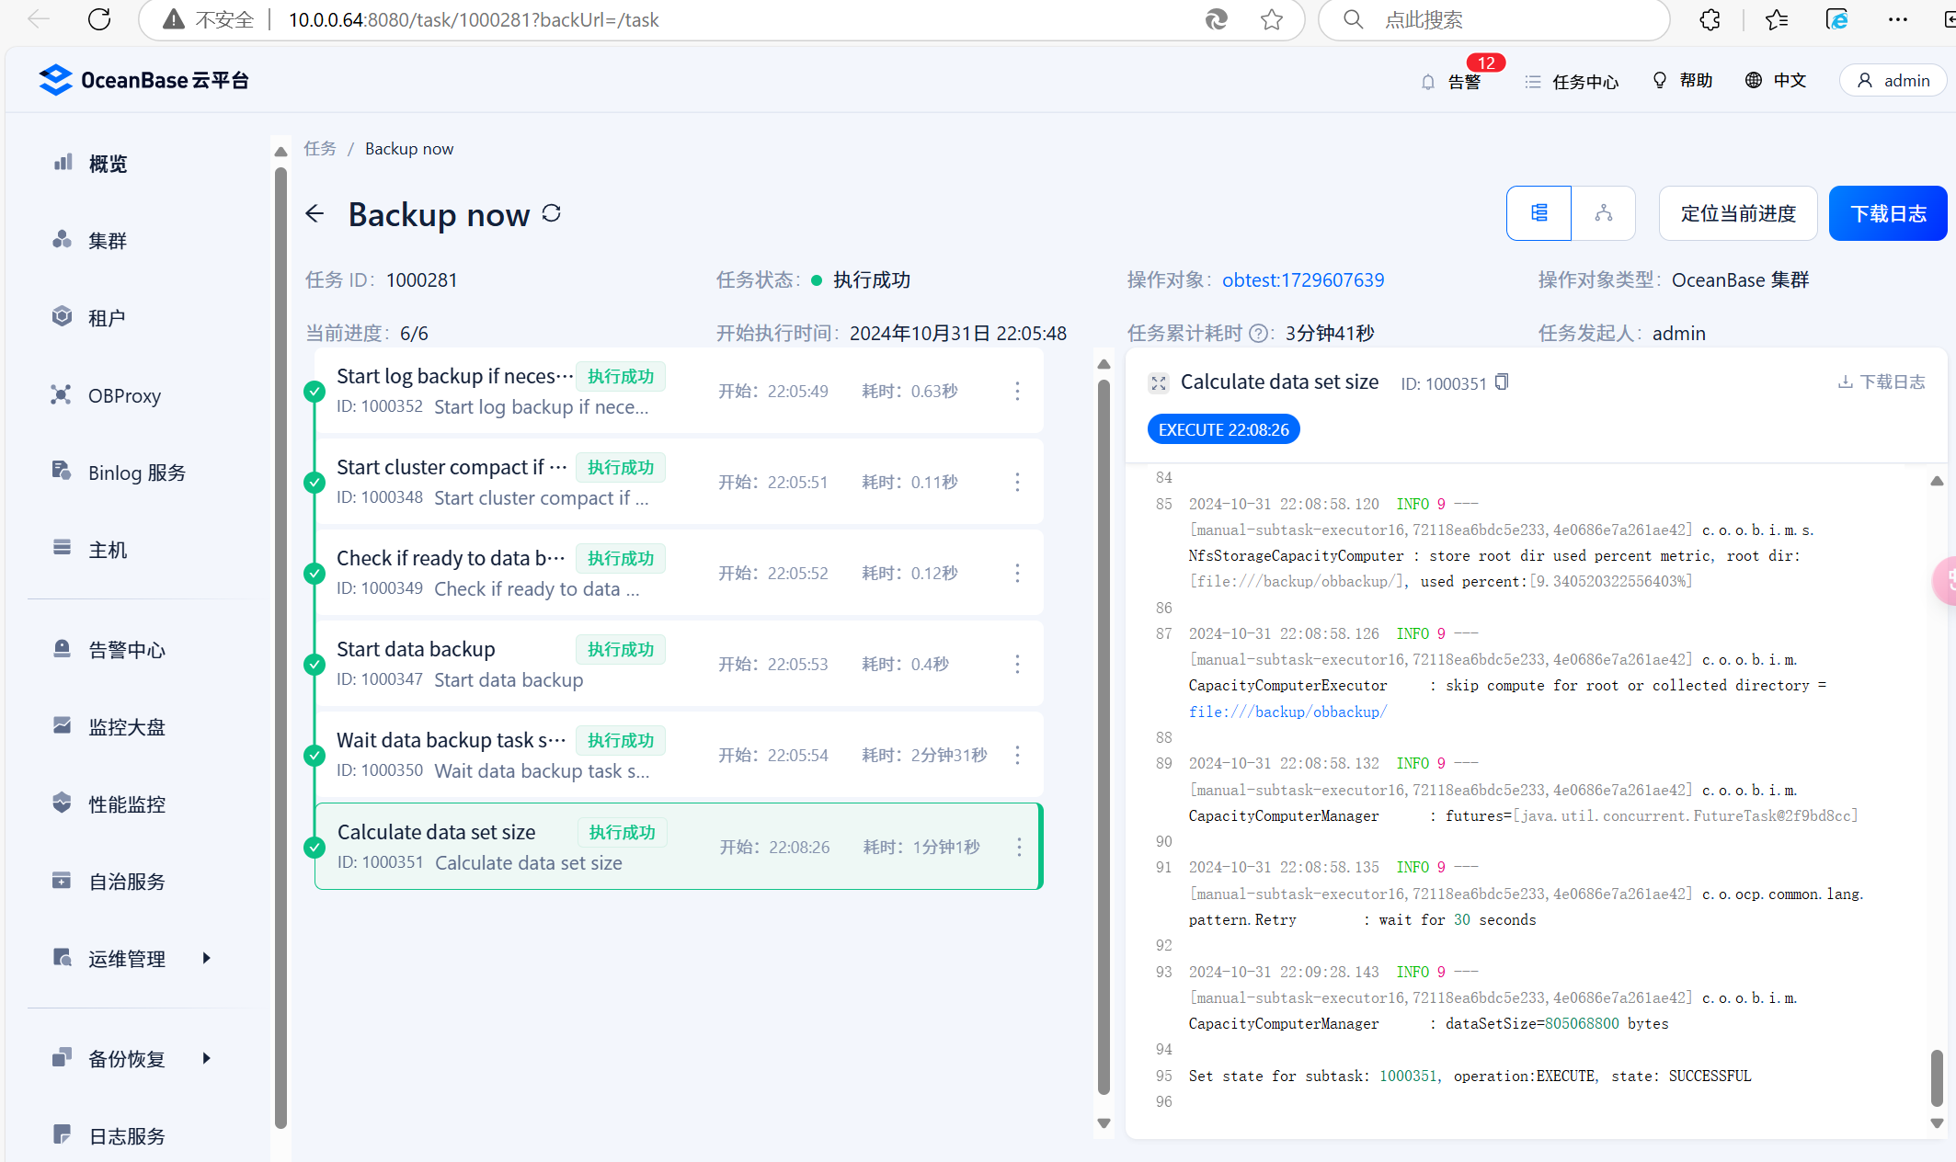Image resolution: width=1956 pixels, height=1162 pixels.
Task: Open more actions for Start data backup subtask
Action: (x=1017, y=665)
